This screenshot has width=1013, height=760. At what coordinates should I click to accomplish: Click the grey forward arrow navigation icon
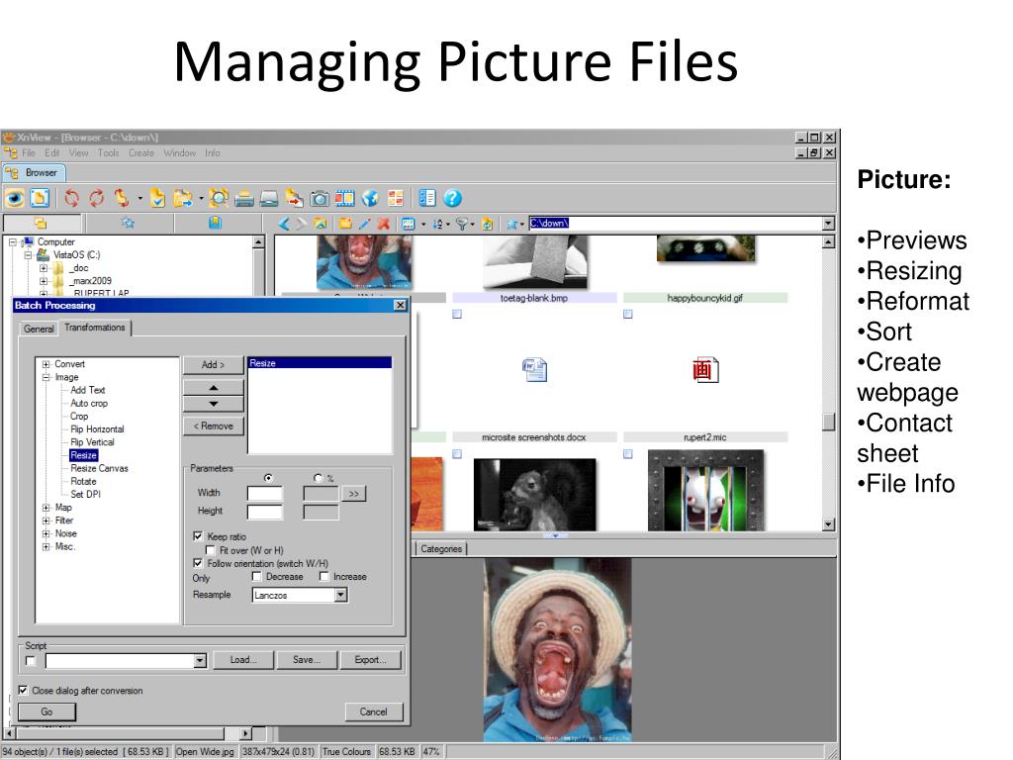point(301,224)
